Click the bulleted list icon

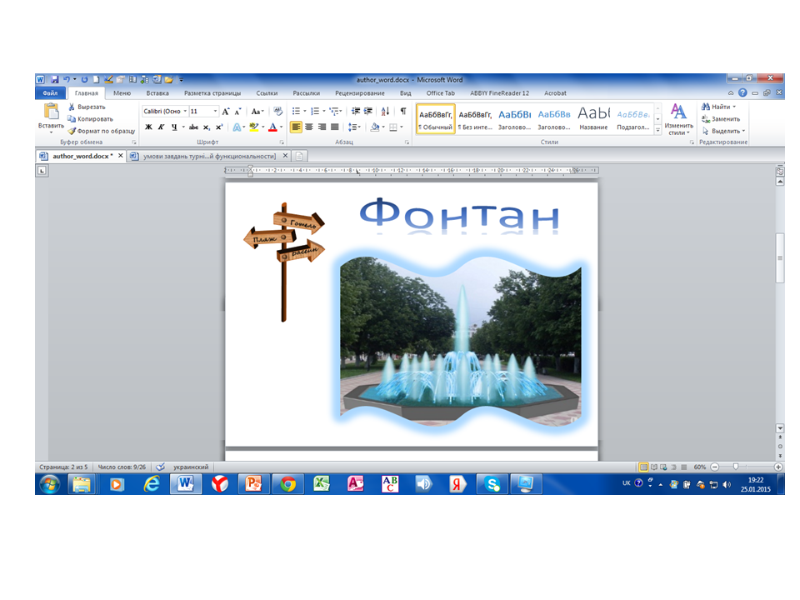coord(296,111)
